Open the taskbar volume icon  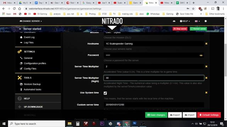pyautogui.click(x=196, y=124)
